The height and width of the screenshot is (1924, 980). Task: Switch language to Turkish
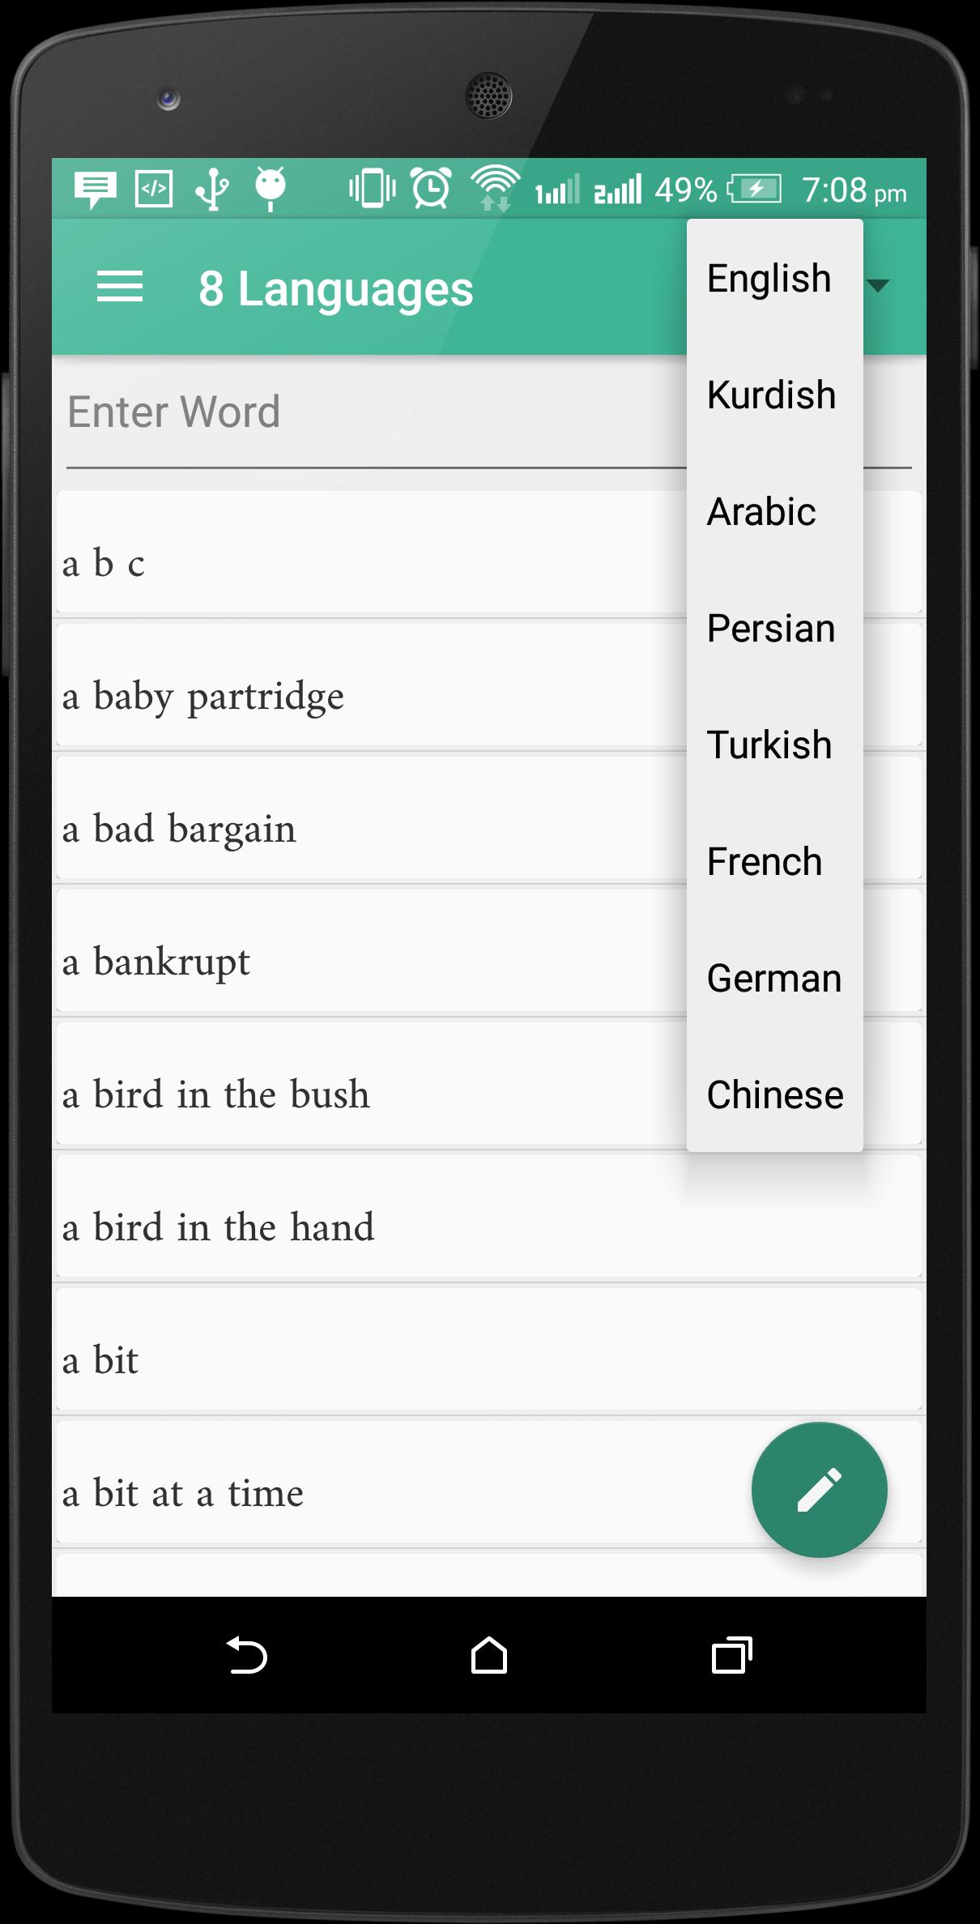[x=769, y=745]
